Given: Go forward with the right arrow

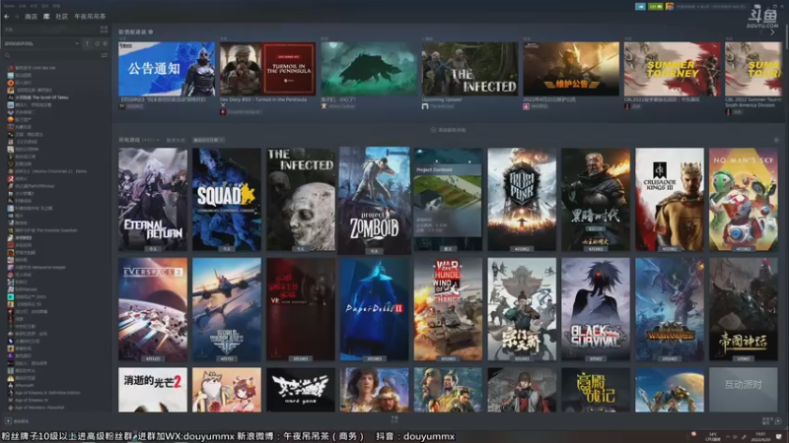Looking at the screenshot, I should [17, 17].
